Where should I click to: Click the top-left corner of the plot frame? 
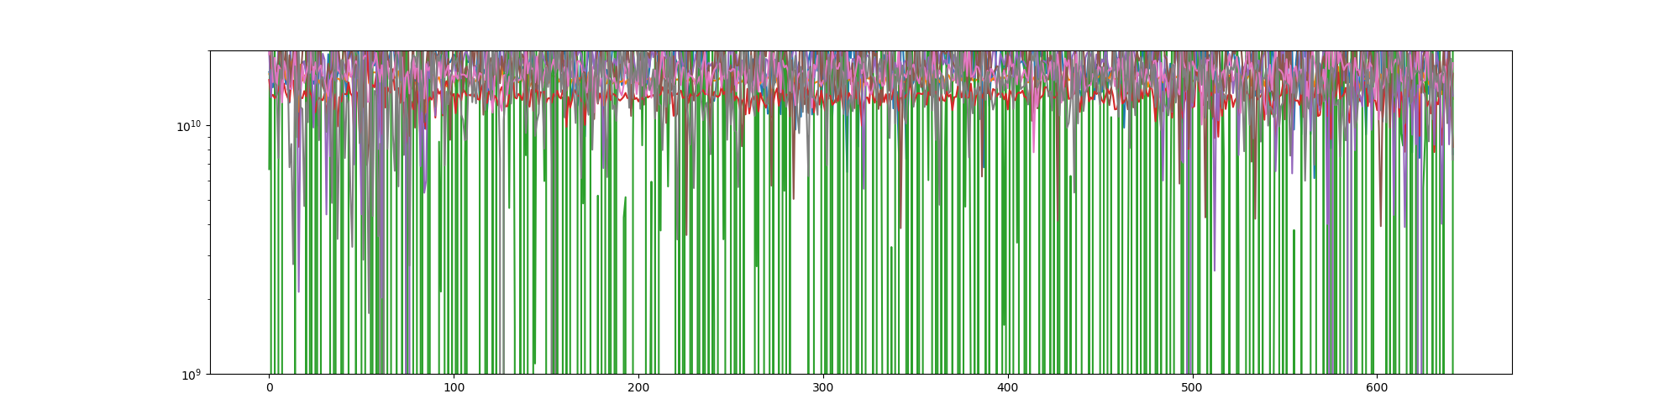(x=210, y=50)
